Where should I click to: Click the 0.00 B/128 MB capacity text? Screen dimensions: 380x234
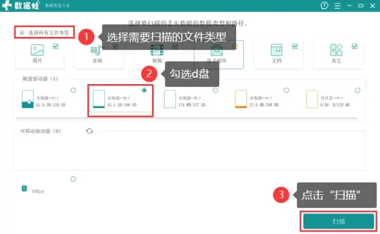(335, 105)
